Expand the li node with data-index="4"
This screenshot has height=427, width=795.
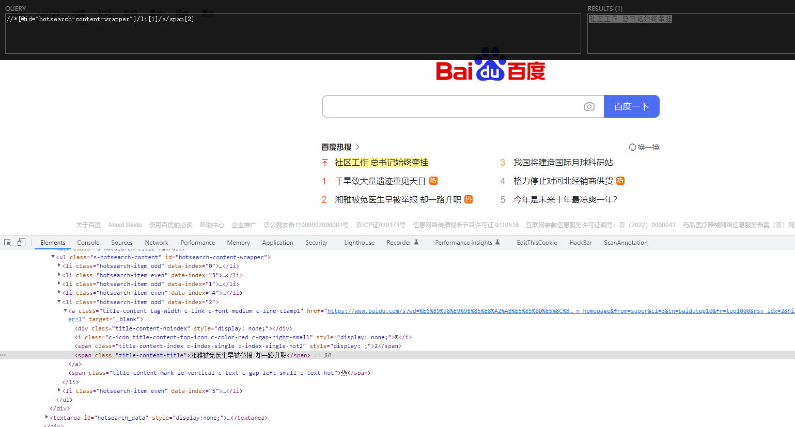coord(59,293)
